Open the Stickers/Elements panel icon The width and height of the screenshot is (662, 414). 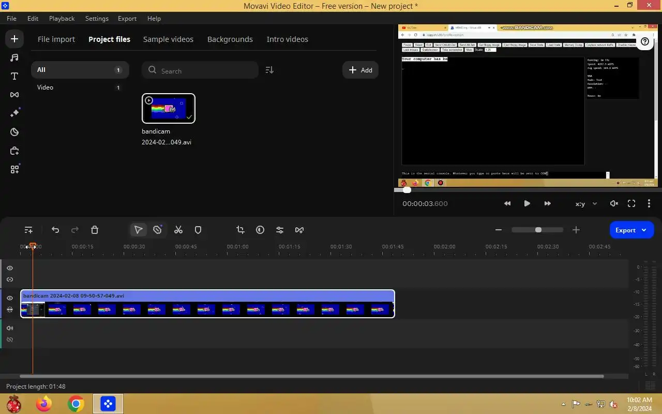[x=14, y=132]
